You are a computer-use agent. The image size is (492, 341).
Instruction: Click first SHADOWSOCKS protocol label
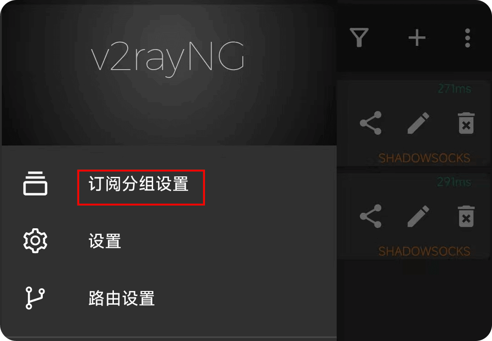pos(424,158)
